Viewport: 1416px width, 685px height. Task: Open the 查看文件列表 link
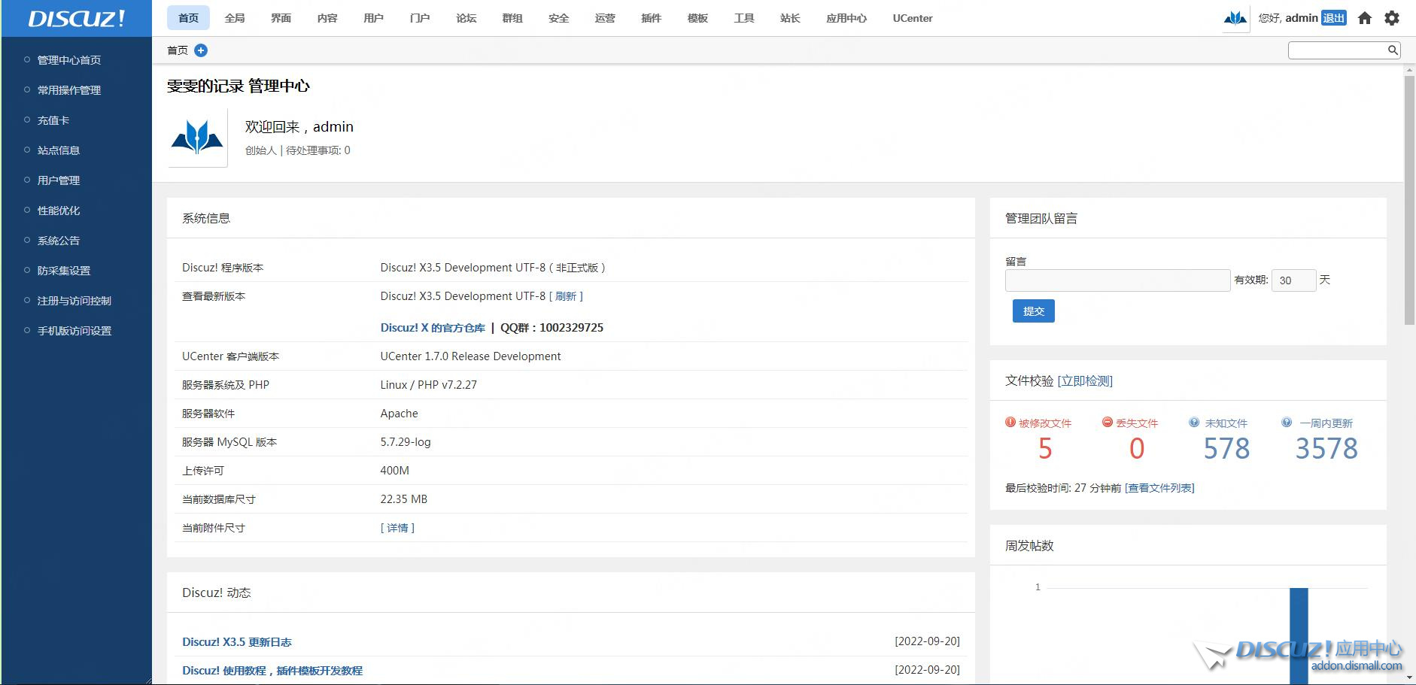pos(1159,488)
